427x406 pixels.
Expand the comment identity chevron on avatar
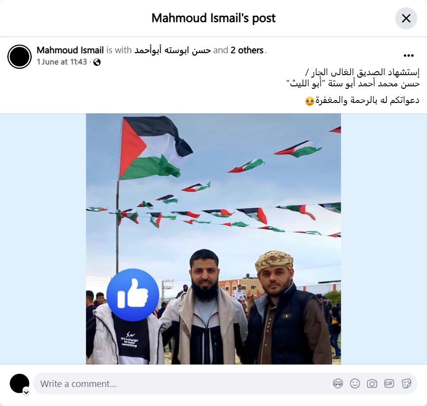[26, 392]
